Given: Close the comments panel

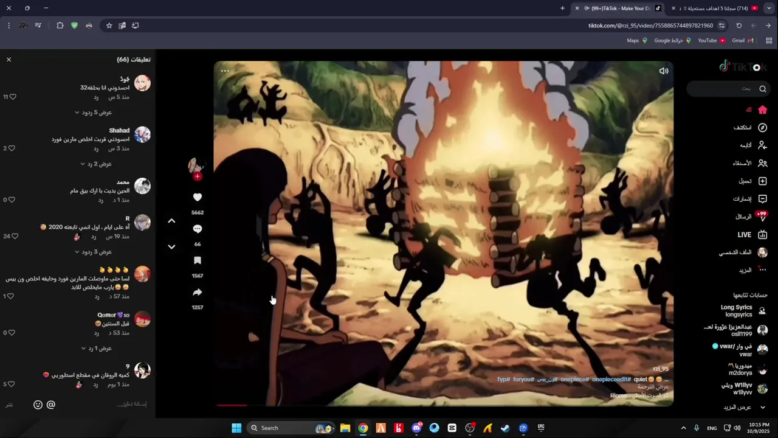Looking at the screenshot, I should [x=9, y=60].
